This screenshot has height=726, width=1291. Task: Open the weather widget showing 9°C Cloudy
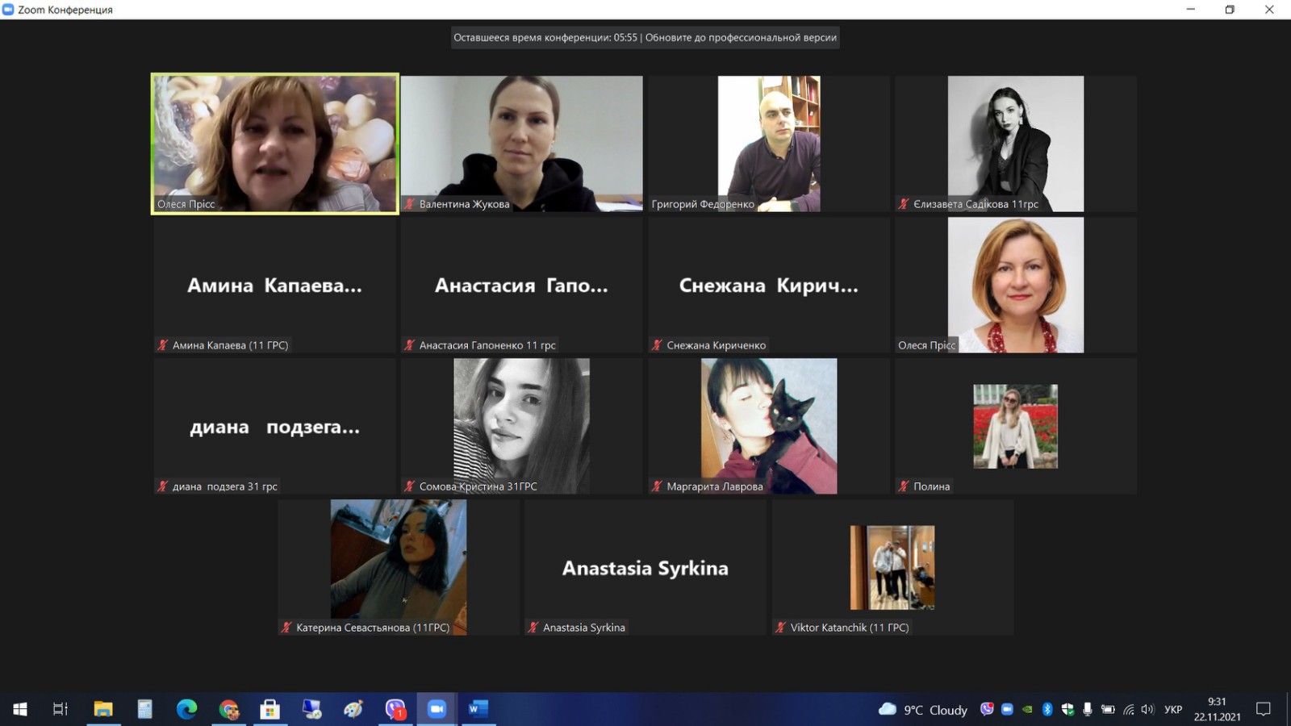click(923, 710)
